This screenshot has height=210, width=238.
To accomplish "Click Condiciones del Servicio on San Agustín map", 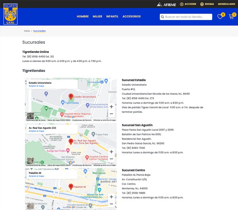I will point(82,165).
